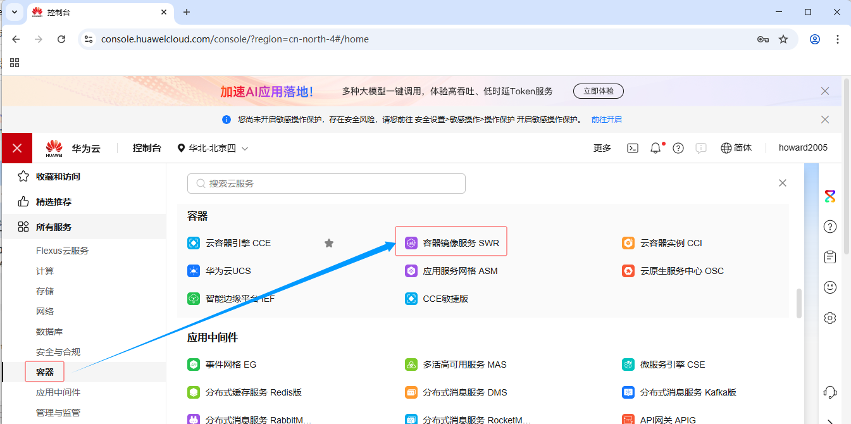Click the API网关 APIG icon

click(x=628, y=420)
